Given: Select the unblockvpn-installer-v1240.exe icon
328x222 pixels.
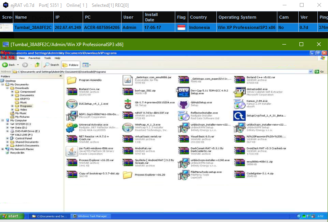Looking at the screenshot, I should (183, 163).
